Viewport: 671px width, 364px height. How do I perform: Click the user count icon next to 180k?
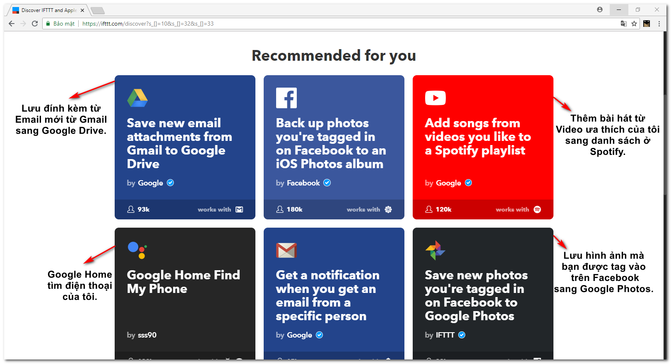[280, 209]
